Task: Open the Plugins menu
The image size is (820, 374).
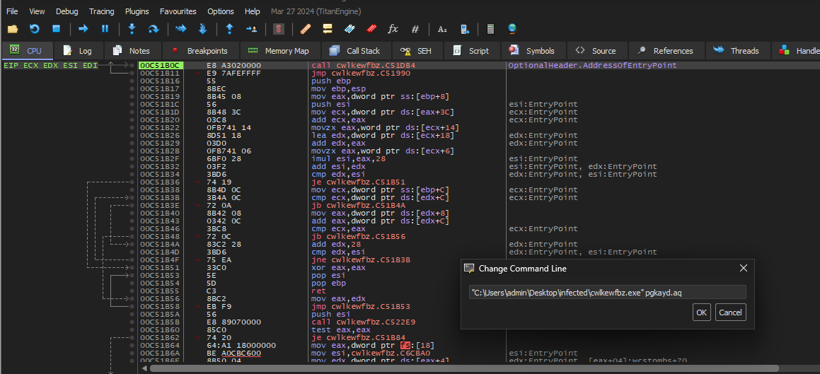Action: pyautogui.click(x=137, y=11)
